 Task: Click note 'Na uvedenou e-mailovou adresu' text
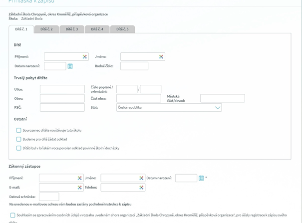pos(70,205)
